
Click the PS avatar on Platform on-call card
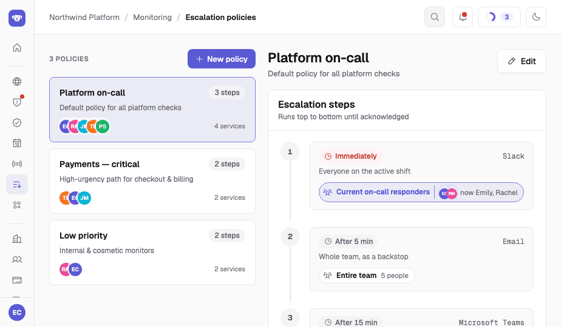coord(103,127)
